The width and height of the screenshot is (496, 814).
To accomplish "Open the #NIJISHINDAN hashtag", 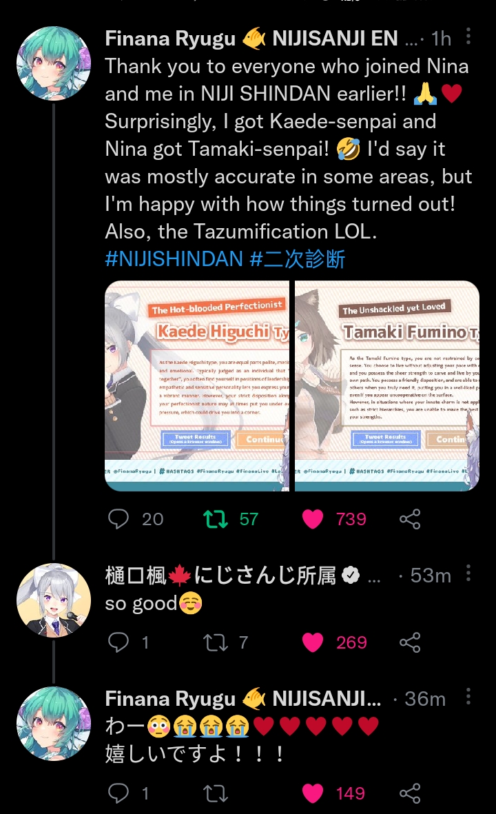I will (x=174, y=258).
